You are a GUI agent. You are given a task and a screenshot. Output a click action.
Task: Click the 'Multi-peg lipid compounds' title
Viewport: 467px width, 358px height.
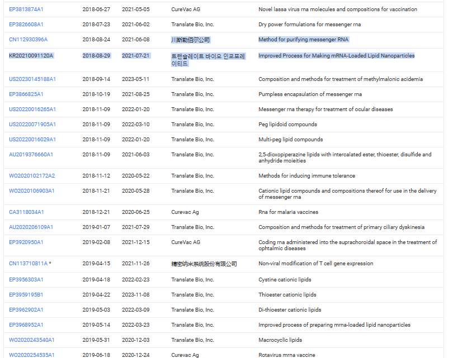tap(291, 140)
